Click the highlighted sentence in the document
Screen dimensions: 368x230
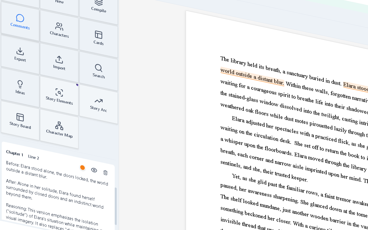point(252,76)
